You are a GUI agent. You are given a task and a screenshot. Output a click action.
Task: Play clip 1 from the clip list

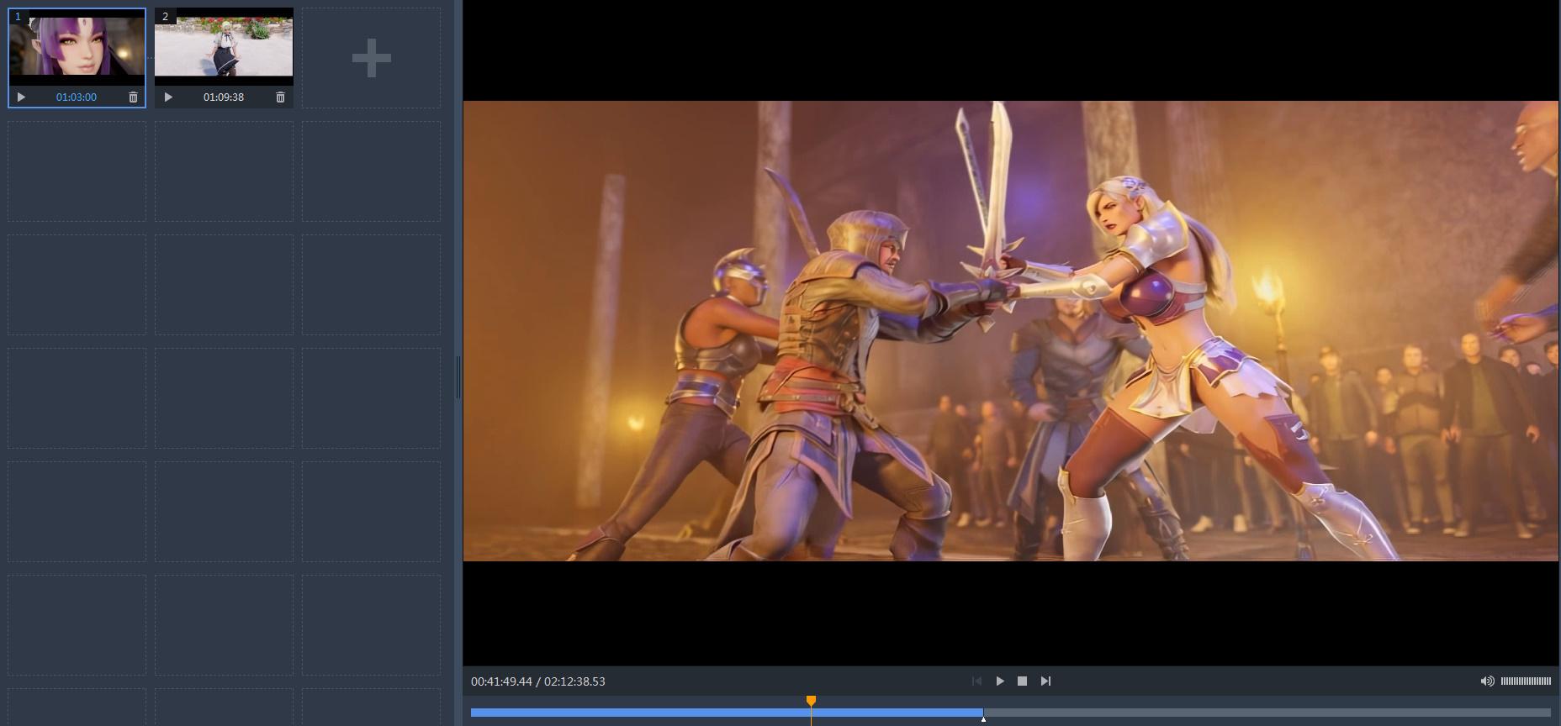[x=21, y=97]
